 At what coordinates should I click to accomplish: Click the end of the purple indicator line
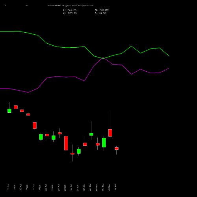pos(169,68)
